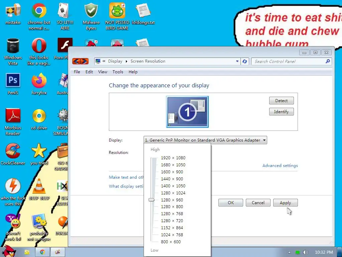Click the 'Make text and oth...' link

126,177
